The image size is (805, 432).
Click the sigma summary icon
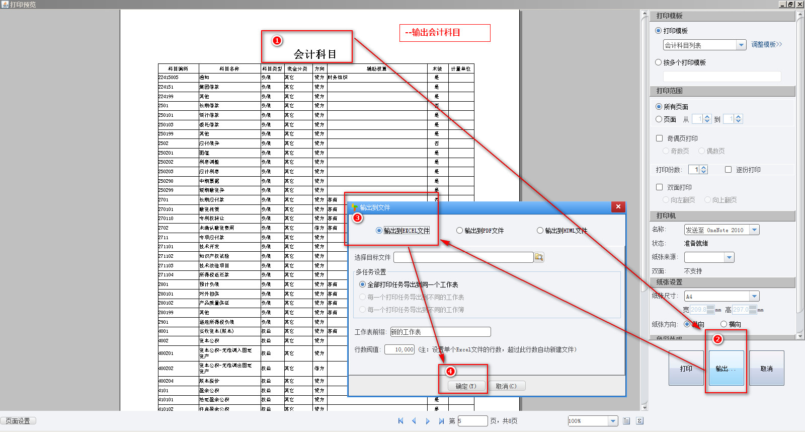coord(639,421)
